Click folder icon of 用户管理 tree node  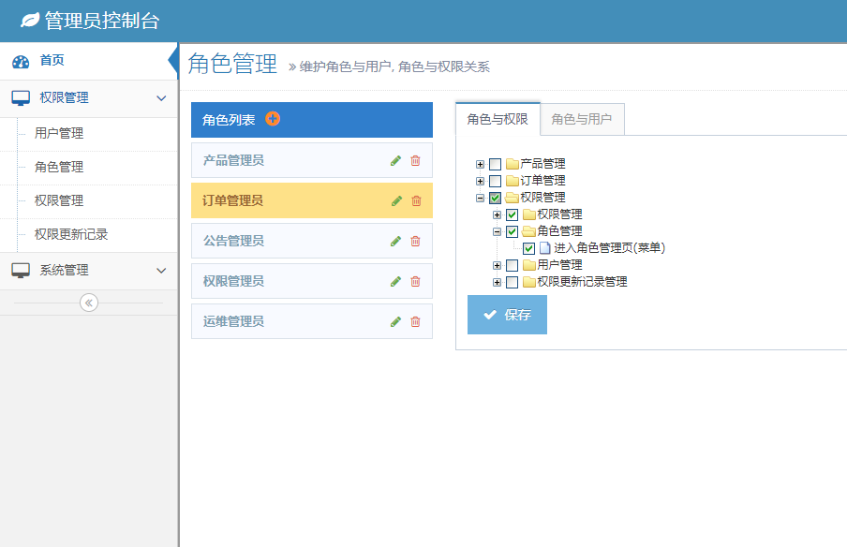click(529, 264)
